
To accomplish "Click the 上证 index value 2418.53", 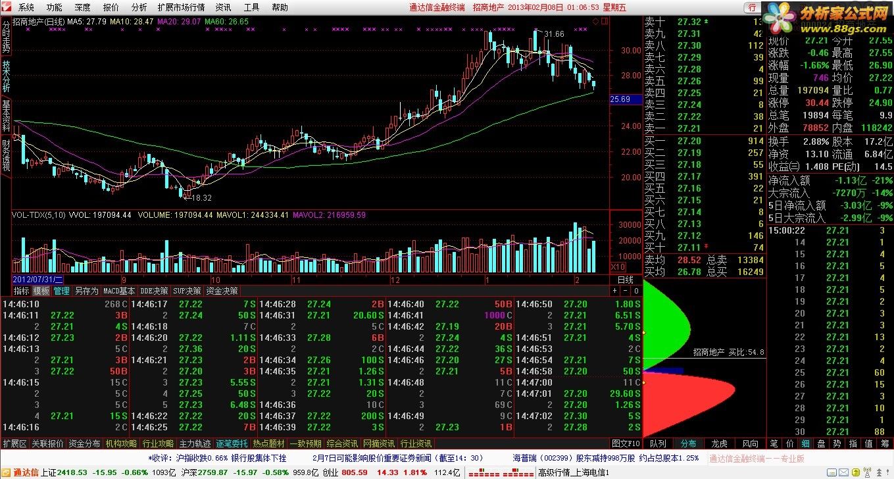I will (x=72, y=472).
